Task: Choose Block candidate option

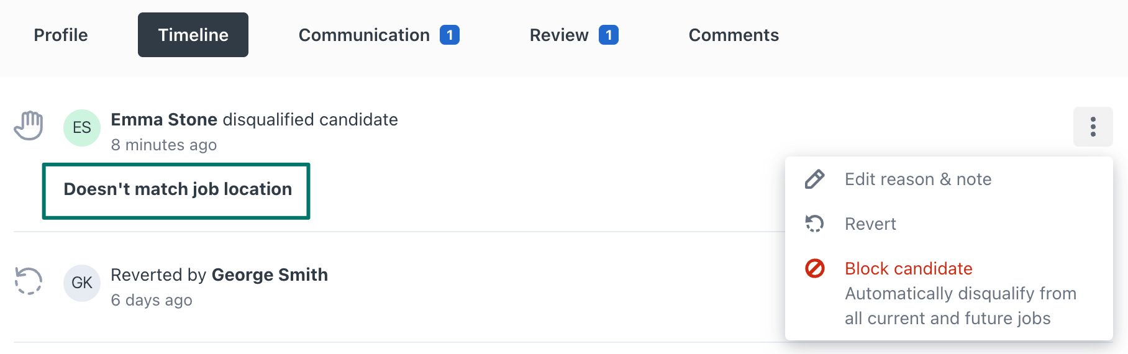Action: [x=909, y=268]
